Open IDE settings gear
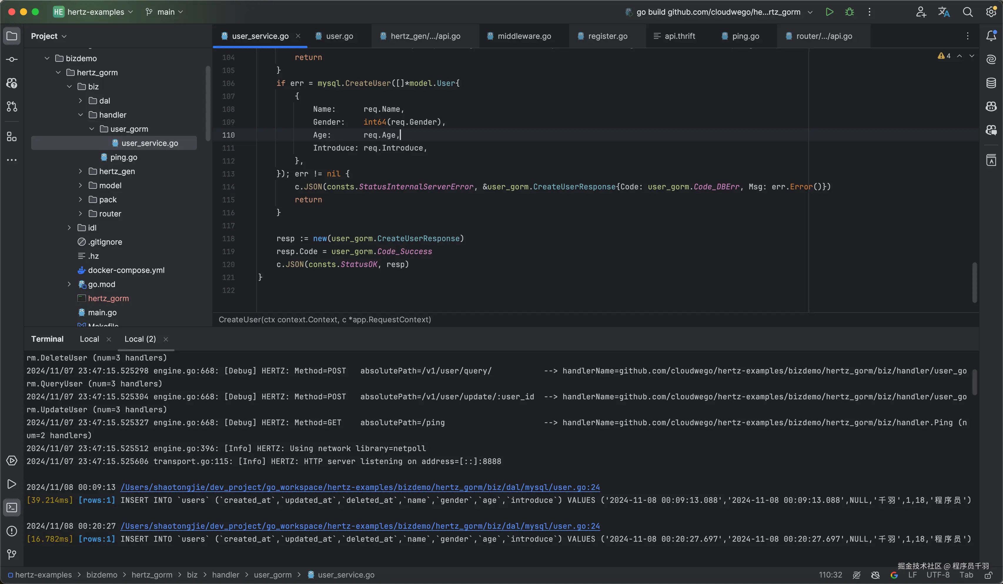Screen dimensions: 1003x584 click(991, 12)
